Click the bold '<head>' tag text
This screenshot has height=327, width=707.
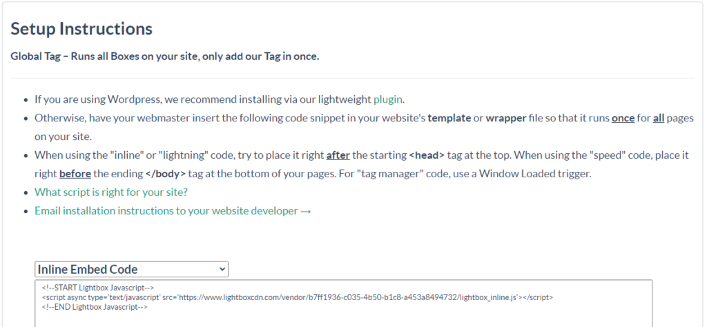point(427,155)
